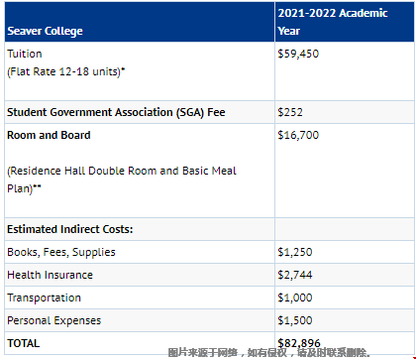Screen dimensions: 416x359
Task: Select the Transportation row label
Action: coord(44,298)
